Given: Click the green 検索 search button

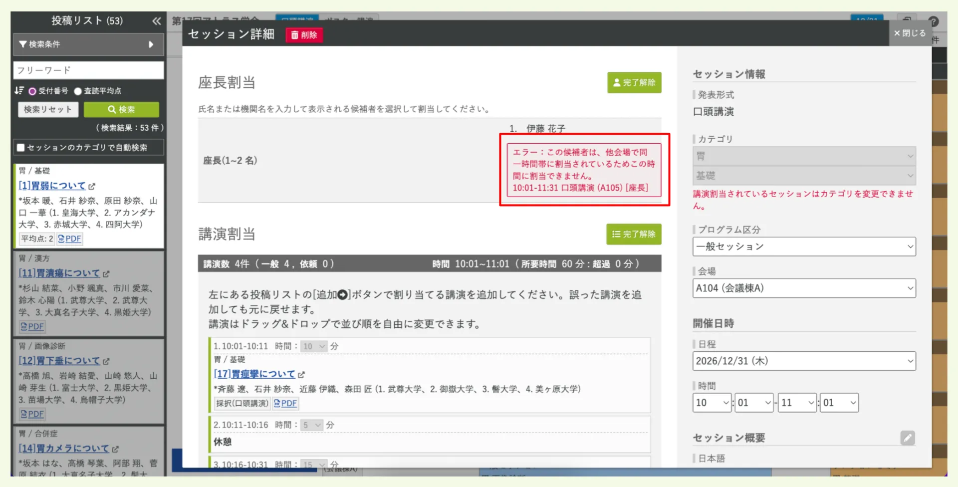Looking at the screenshot, I should 121,109.
